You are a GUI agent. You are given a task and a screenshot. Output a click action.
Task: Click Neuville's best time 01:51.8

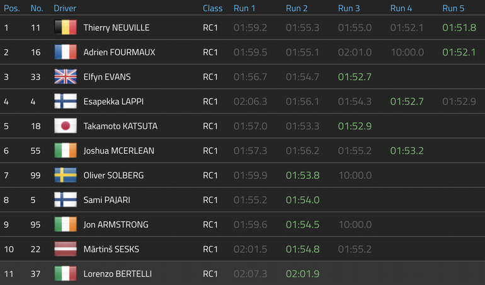click(459, 28)
